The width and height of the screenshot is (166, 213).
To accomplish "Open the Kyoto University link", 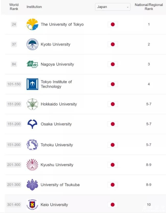I will 56,44.
